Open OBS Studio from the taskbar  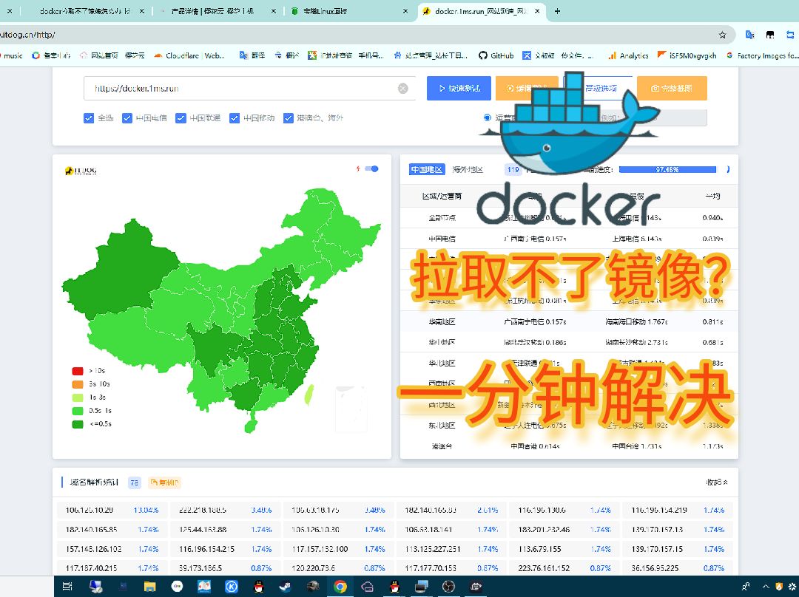click(x=448, y=587)
